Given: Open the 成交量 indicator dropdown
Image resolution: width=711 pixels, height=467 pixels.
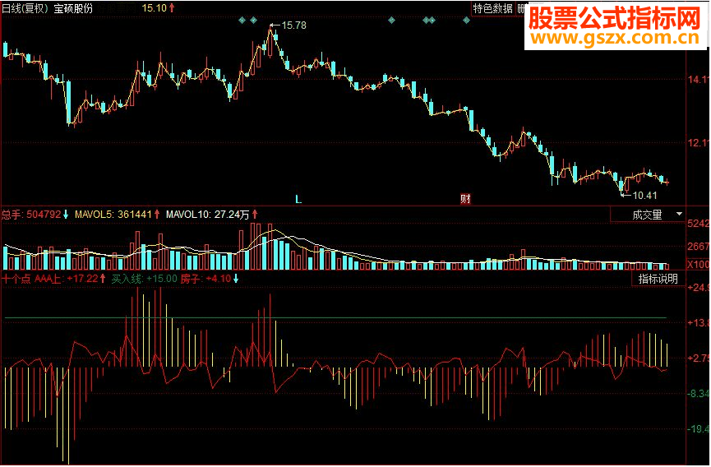Looking at the screenshot, I should (x=648, y=215).
